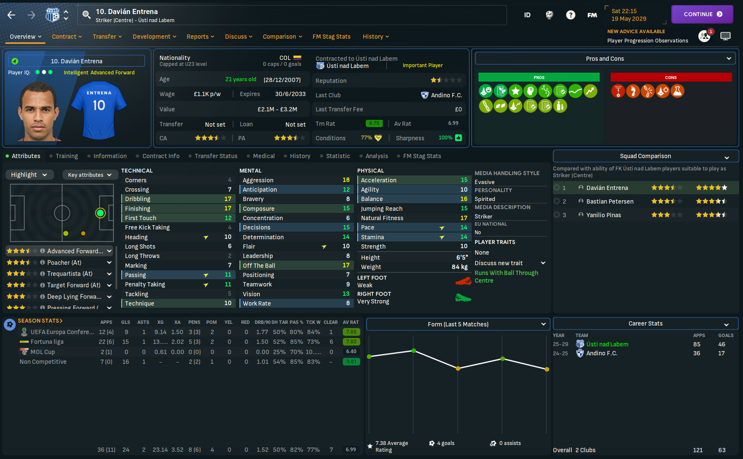
Task: Expand the Key attributes dropdown
Action: point(90,175)
